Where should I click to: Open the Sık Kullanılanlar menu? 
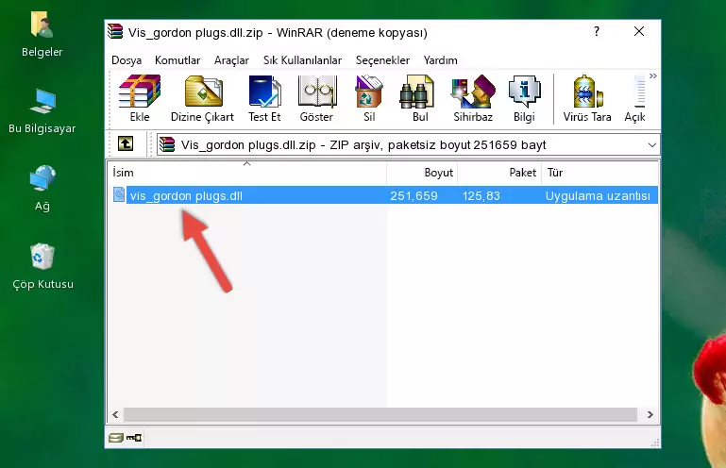click(302, 60)
